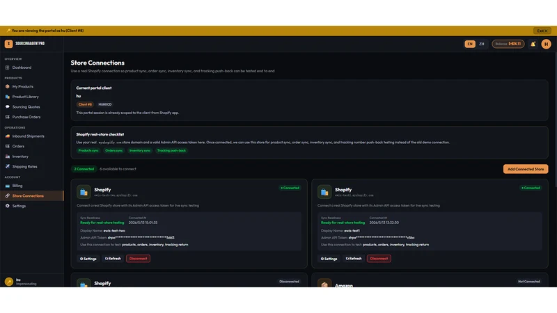
Task: Refresh the ewis-test1 store connection
Action: click(x=354, y=259)
